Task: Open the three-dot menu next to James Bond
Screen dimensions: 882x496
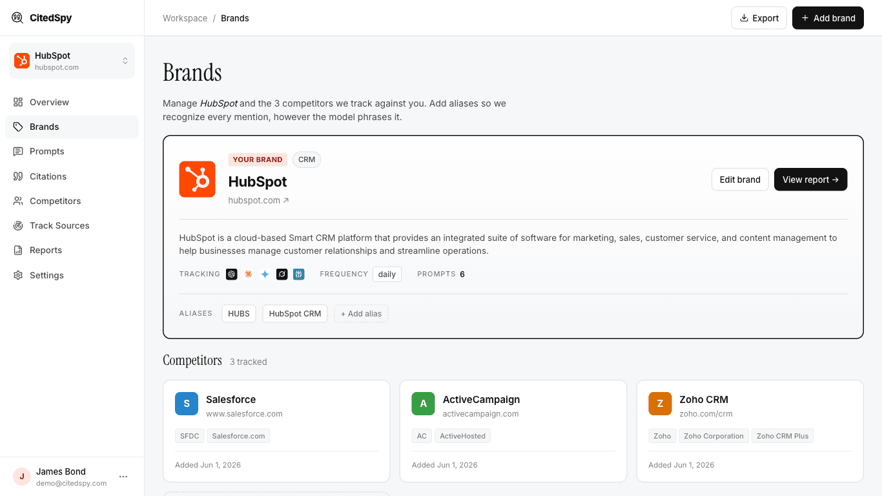Action: (123, 477)
